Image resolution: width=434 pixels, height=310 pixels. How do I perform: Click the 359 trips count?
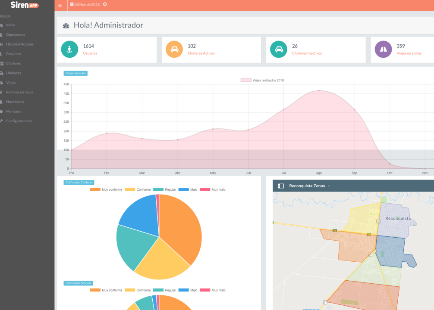click(x=400, y=46)
